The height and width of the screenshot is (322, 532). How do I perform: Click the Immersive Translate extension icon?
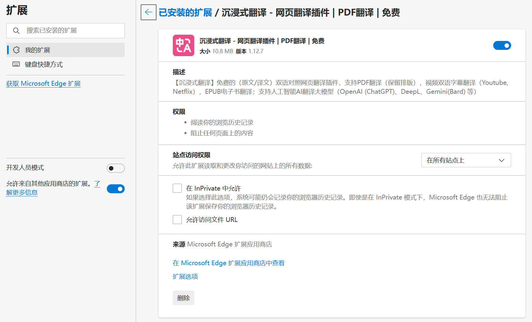pyautogui.click(x=183, y=45)
